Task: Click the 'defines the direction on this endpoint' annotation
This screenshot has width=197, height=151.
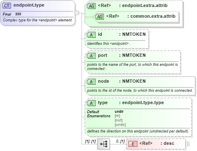Action: pos(138,131)
